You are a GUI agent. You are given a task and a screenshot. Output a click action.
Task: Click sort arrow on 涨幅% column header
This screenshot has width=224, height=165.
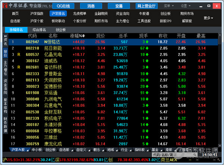(84, 36)
